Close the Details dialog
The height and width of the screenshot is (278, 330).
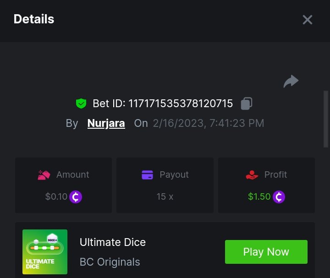[307, 20]
